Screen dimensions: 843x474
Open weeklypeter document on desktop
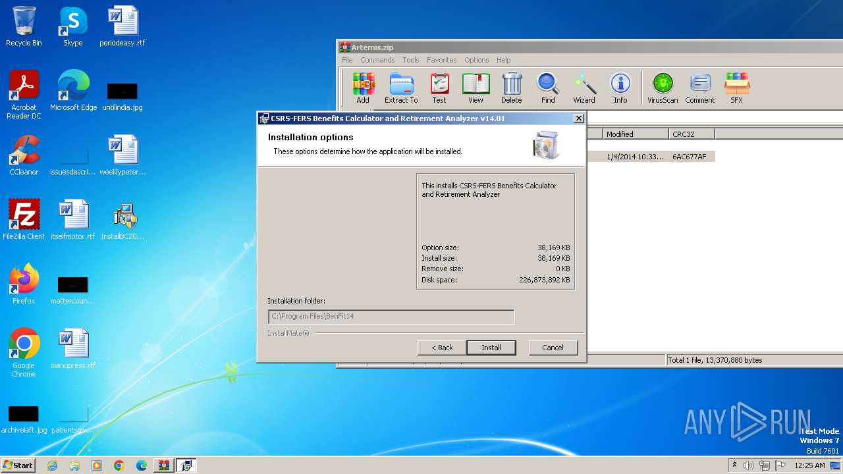(122, 155)
